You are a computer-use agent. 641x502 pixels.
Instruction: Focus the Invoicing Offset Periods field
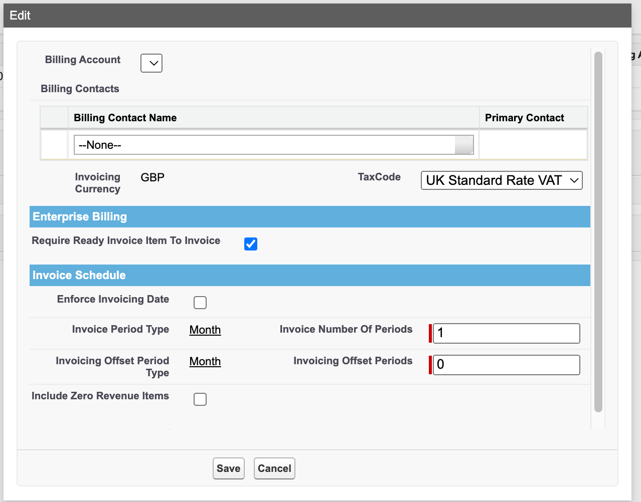[506, 365]
